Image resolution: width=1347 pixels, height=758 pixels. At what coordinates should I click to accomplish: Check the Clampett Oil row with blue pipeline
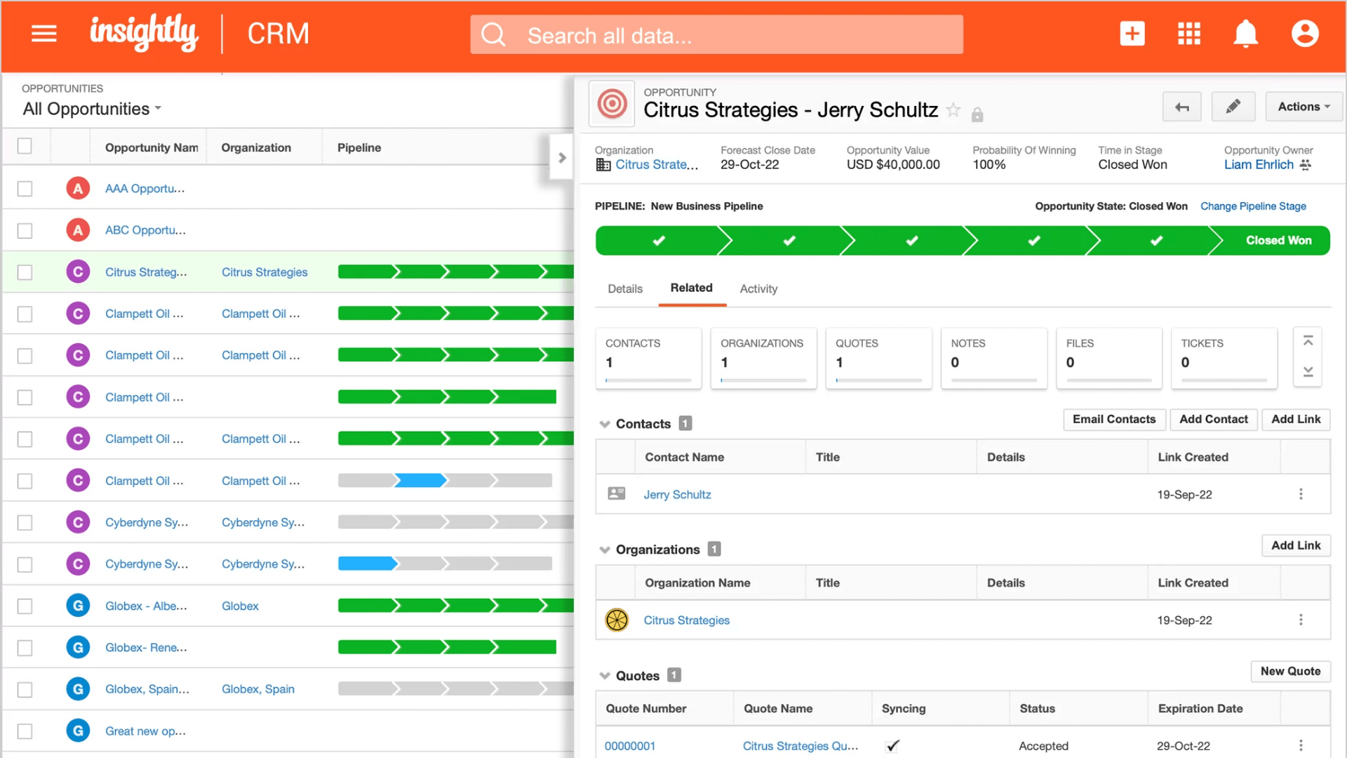[x=25, y=481]
